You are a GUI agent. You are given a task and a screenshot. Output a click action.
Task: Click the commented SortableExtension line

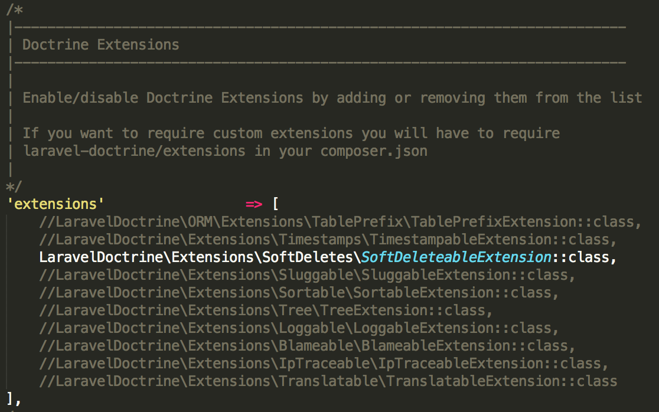(299, 293)
